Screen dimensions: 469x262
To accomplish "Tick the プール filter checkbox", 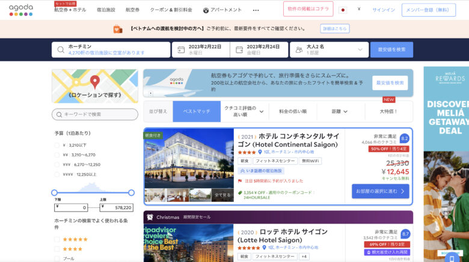I will tap(57, 258).
